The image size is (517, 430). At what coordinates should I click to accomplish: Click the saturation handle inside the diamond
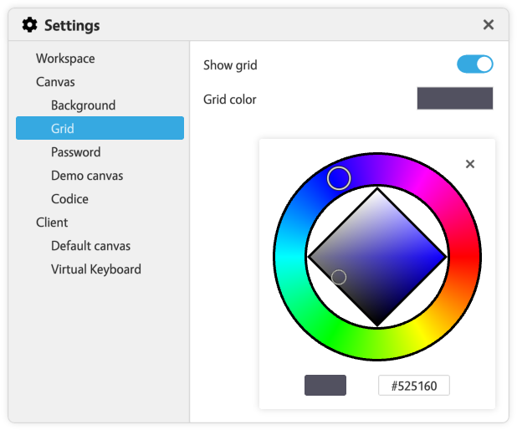point(339,277)
